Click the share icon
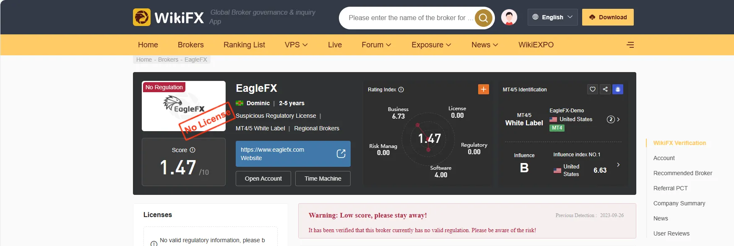734x246 pixels. (605, 89)
